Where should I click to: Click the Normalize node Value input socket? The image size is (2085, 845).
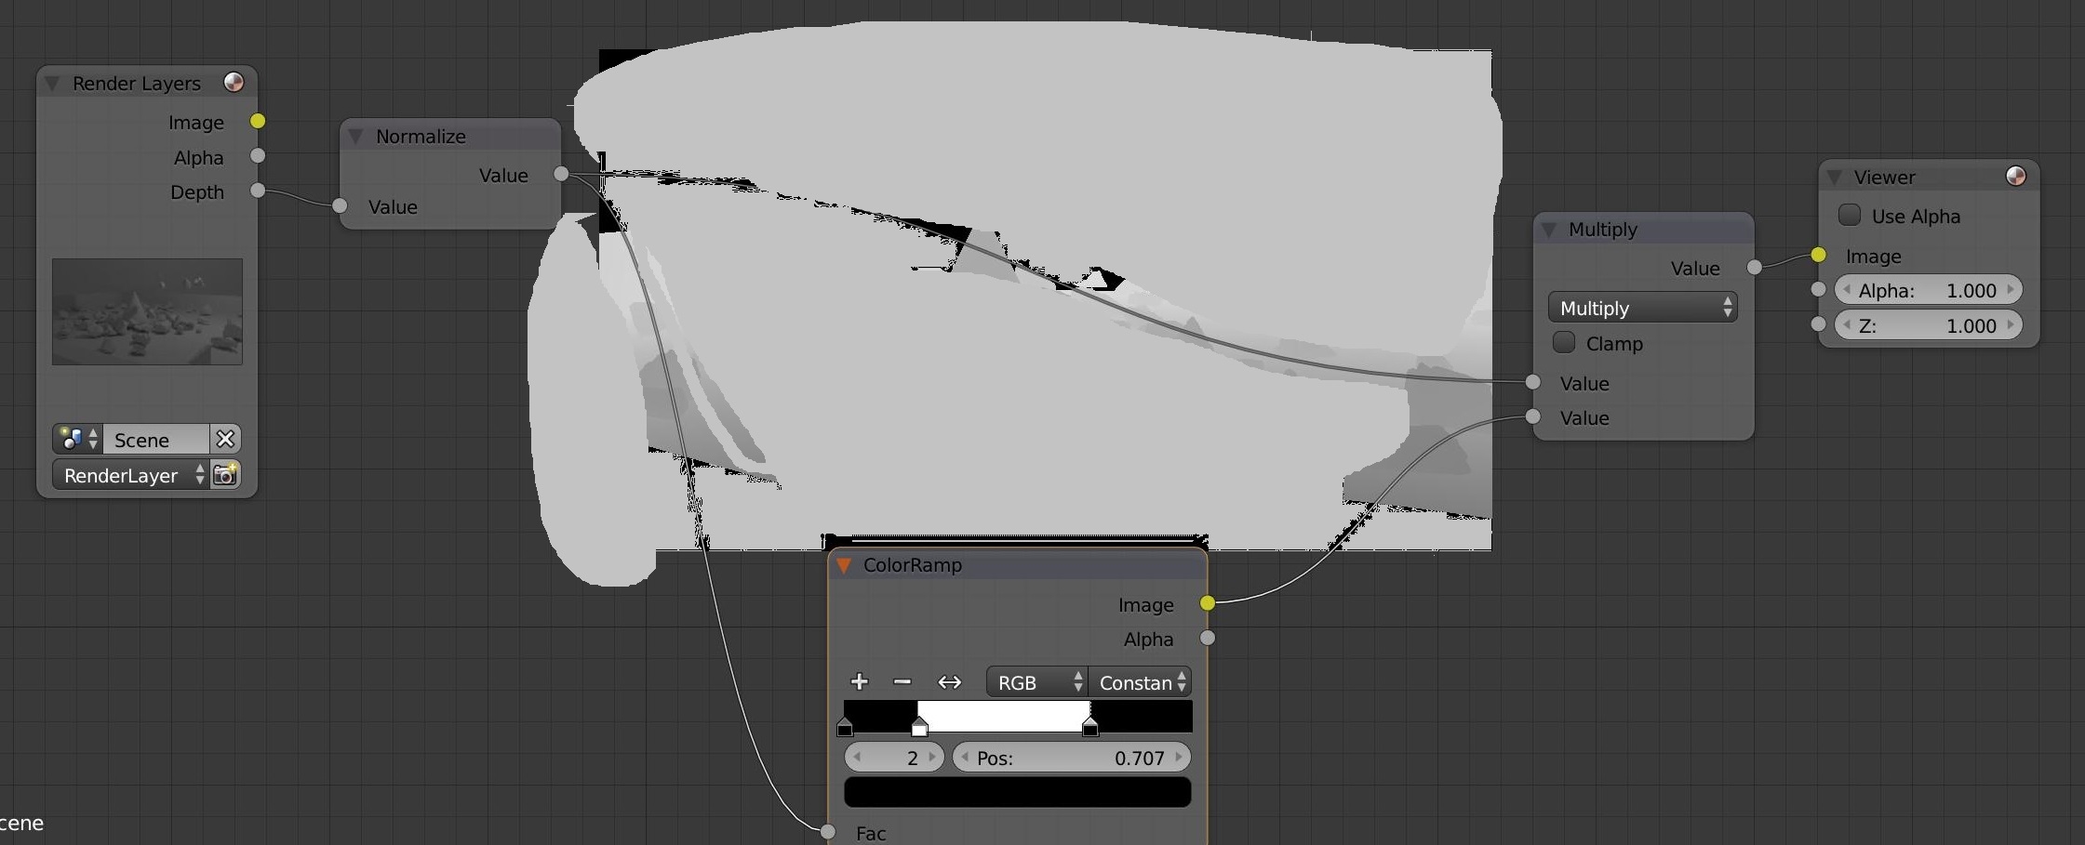click(x=341, y=205)
